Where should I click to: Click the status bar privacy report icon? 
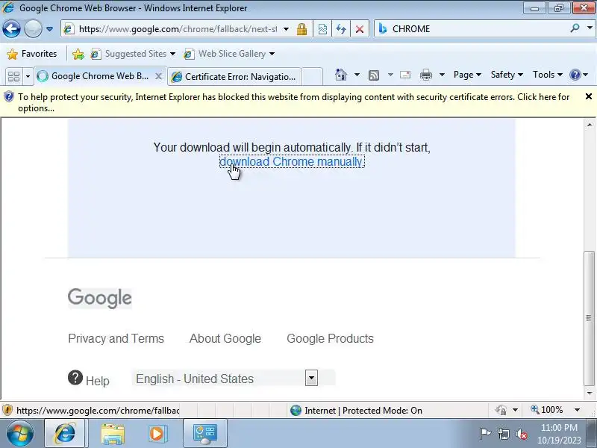pyautogui.click(x=501, y=410)
